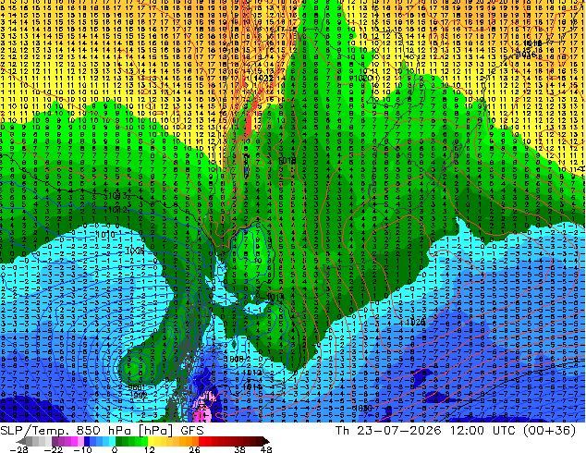
Task: Click the 'GFS' model name in the title
Action: [x=192, y=431]
